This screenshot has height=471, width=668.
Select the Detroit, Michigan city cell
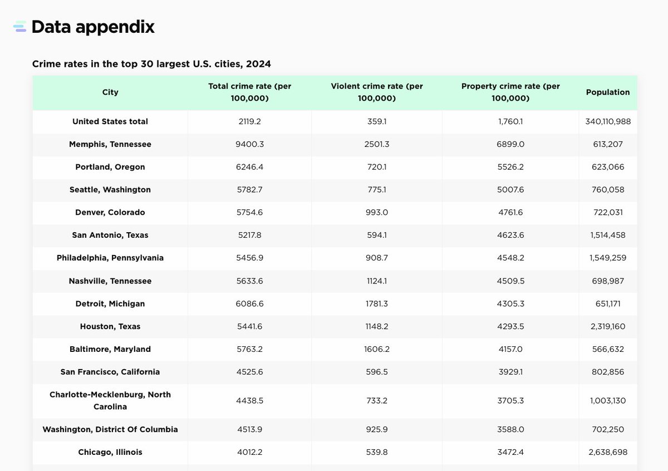tap(110, 304)
